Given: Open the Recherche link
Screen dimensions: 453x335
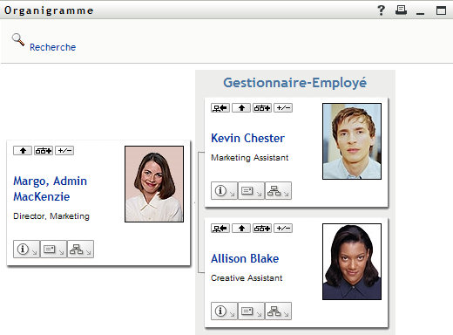Looking at the screenshot, I should (52, 47).
